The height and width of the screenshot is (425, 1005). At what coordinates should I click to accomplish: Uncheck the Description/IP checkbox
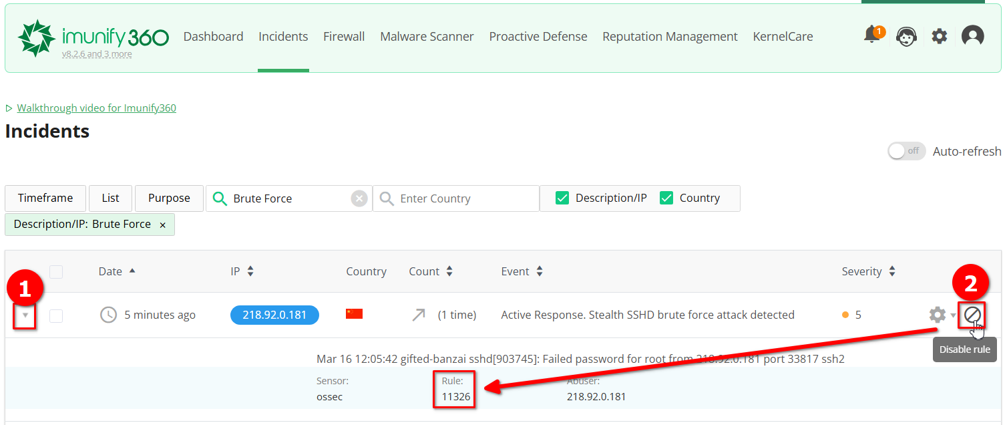pos(562,198)
